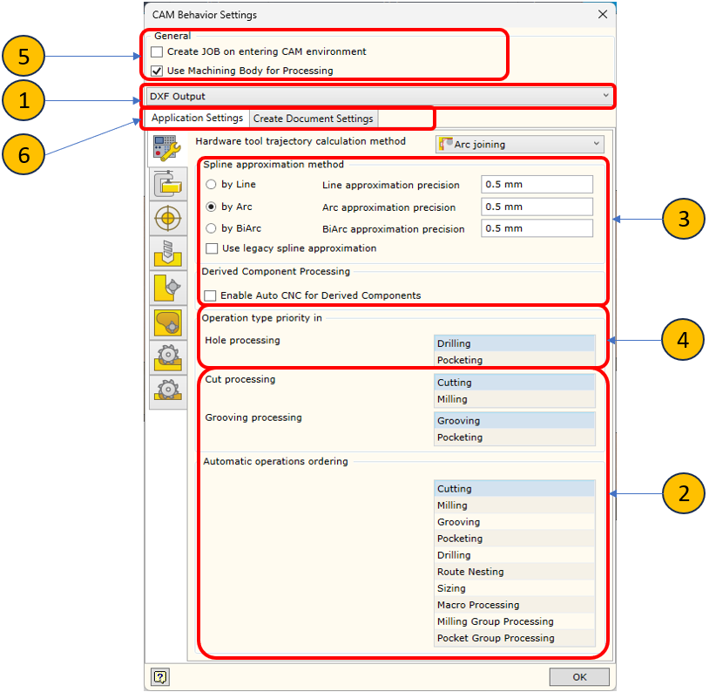Open the pocketing settings tab icon
Screen dimensions: 709x692
(x=168, y=323)
